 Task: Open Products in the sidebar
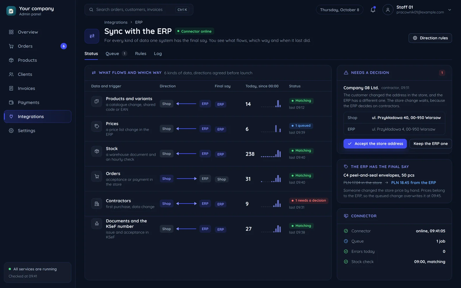click(37, 60)
